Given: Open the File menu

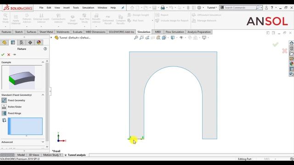Looking at the screenshot, I should (x=41, y=8).
